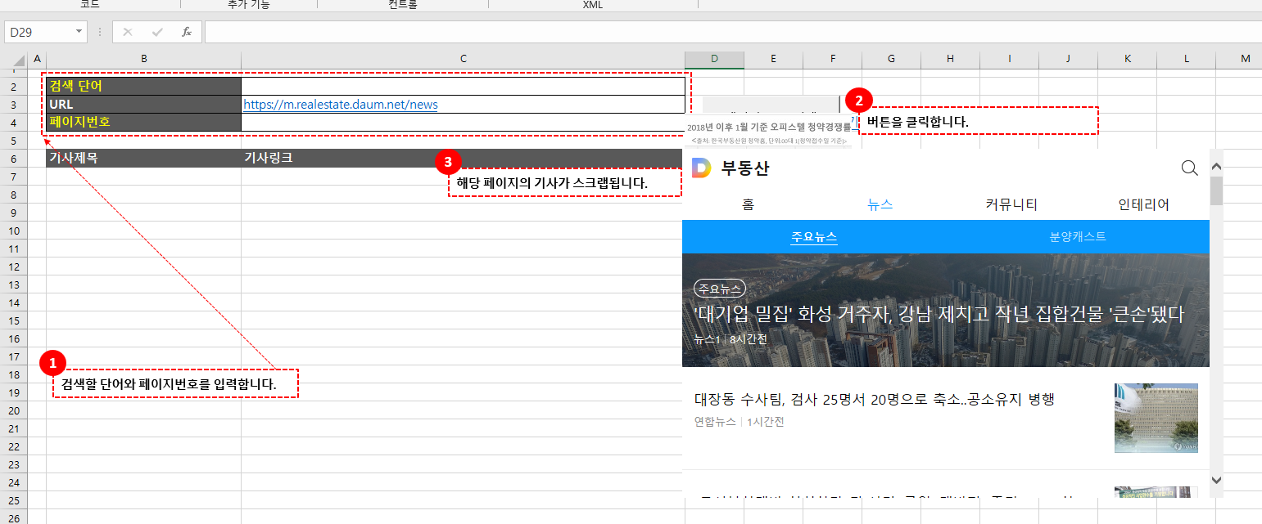Select the empty input cell beside 검색 단어

pyautogui.click(x=463, y=86)
